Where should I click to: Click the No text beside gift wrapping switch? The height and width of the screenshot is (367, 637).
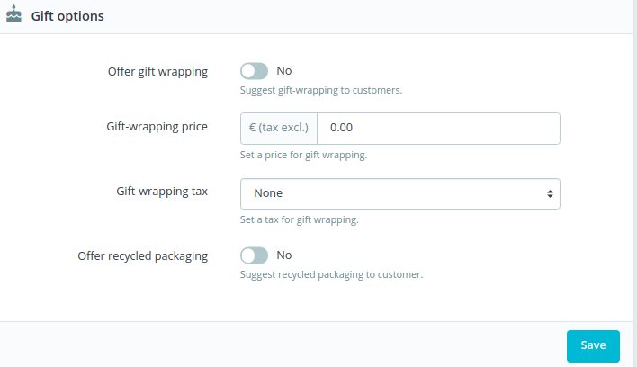284,71
